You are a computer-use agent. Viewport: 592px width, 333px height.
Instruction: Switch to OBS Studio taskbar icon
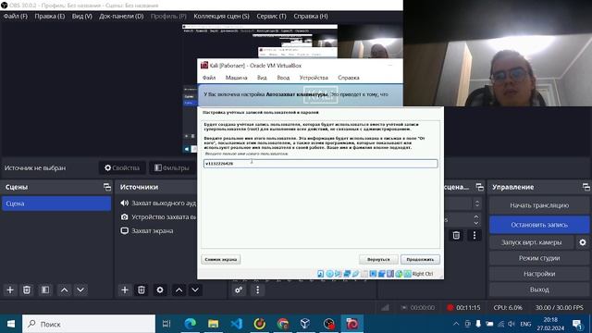point(329,324)
